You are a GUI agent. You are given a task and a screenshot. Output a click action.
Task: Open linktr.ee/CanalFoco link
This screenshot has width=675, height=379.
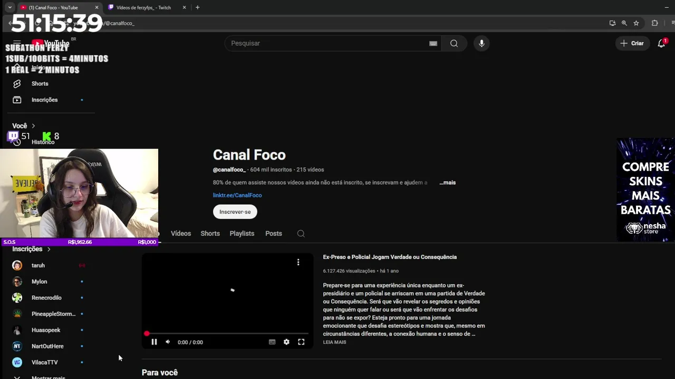(x=237, y=195)
